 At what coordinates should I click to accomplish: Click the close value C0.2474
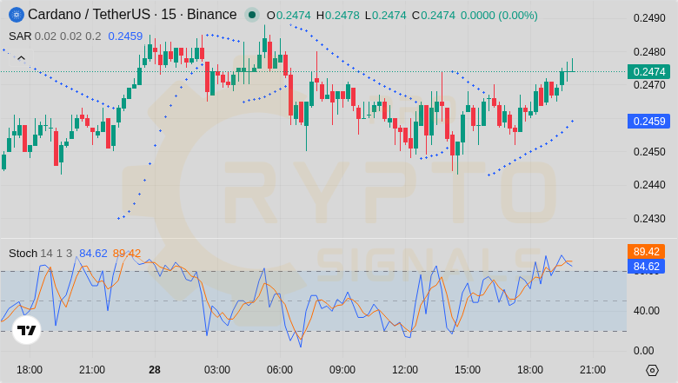(433, 16)
